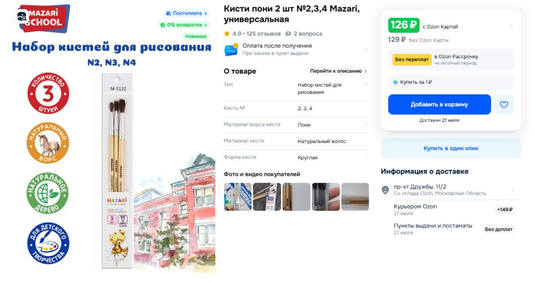Open the delivery address chevron for пр-кт Дружбы
Screen dimensions: 535x282
(513, 190)
